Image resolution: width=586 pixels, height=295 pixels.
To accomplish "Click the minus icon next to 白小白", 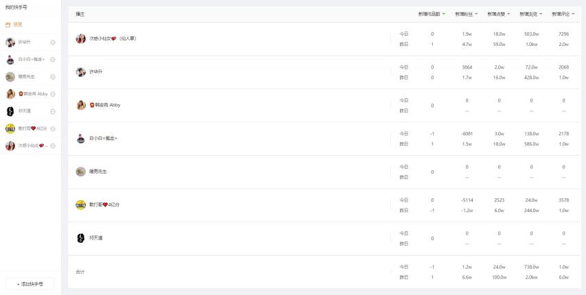I will [53, 60].
